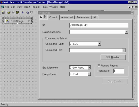The width and height of the screenshot is (139, 107).
Task: Click the SQL Builder button
Action: pyautogui.click(x=113, y=57)
